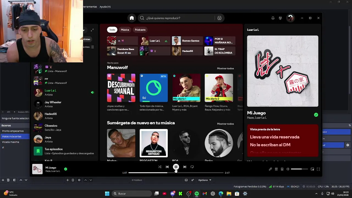Delete selected scene in OBS scenes toolbar
The width and height of the screenshot is (352, 198).
8,180
